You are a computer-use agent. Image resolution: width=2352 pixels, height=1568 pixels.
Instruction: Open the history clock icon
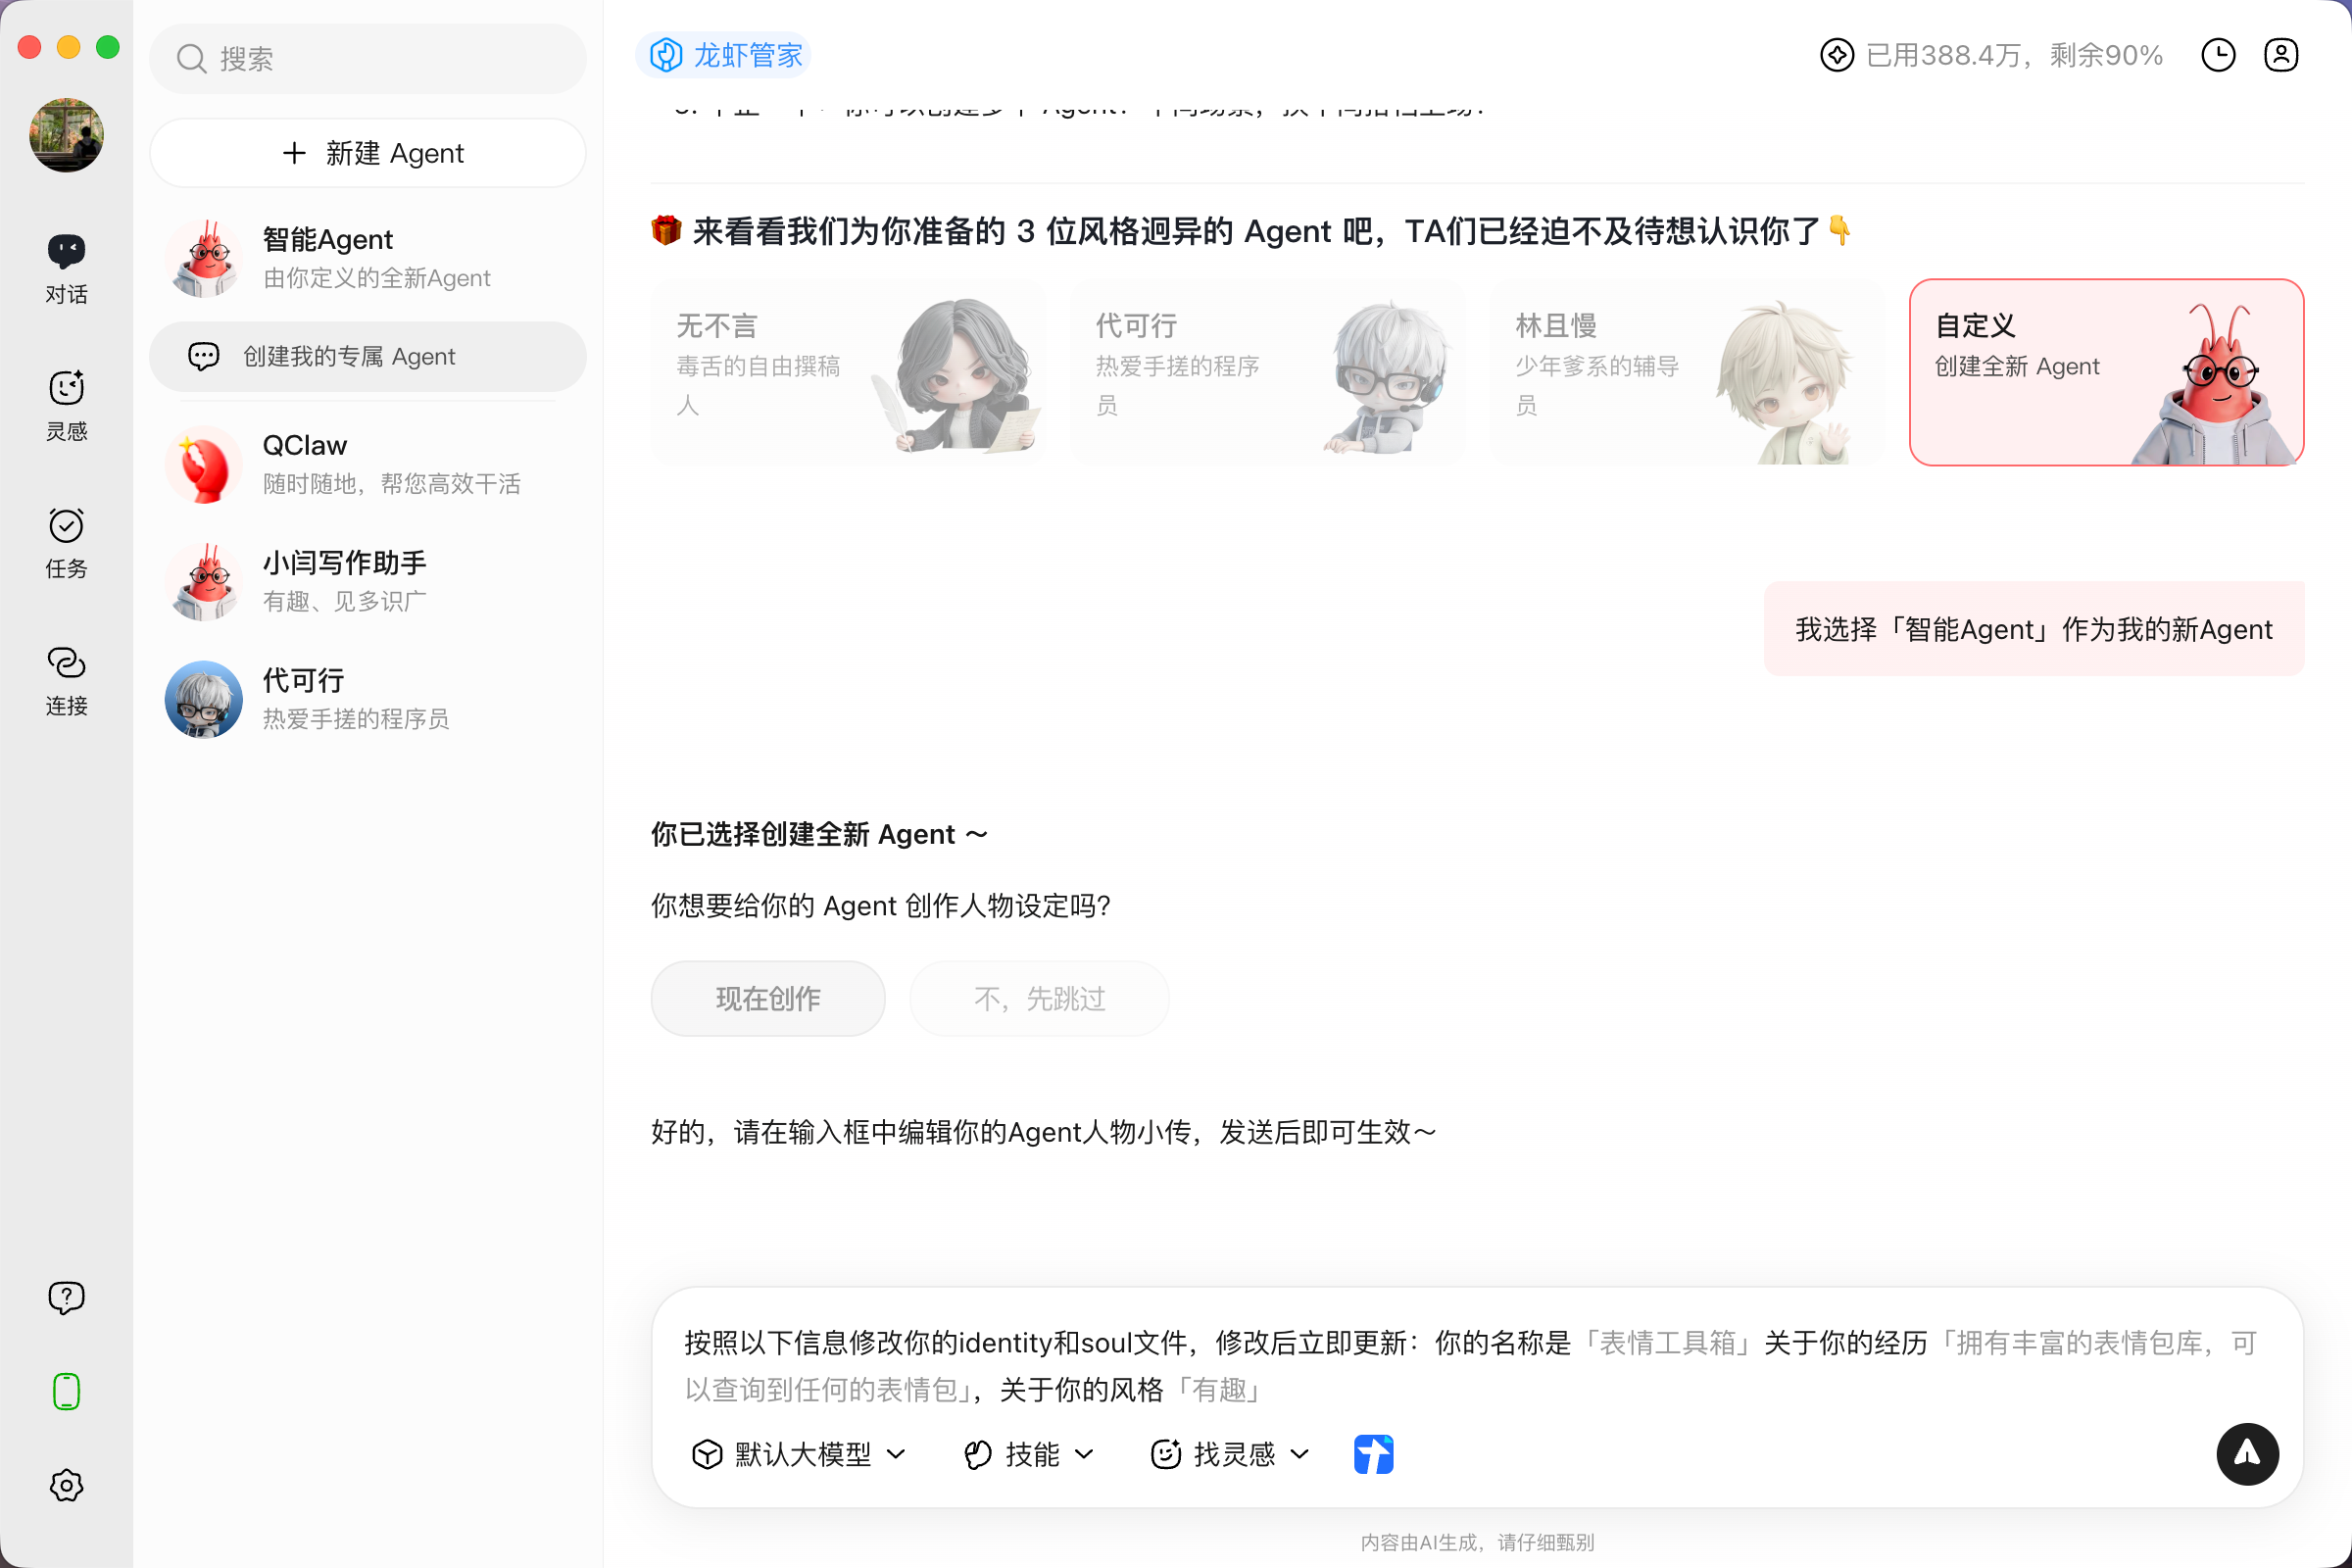[2218, 55]
